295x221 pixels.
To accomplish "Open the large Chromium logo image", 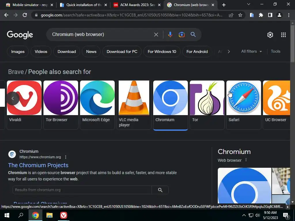I will (x=245, y=186).
